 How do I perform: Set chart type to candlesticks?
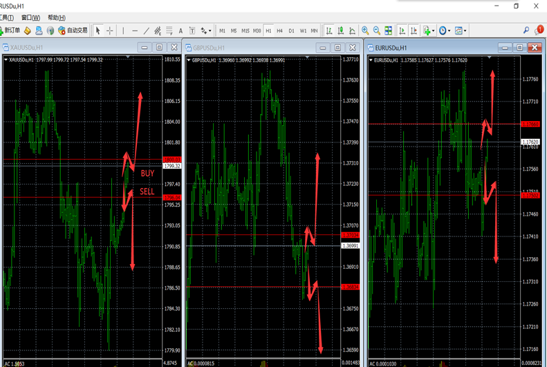click(x=341, y=30)
